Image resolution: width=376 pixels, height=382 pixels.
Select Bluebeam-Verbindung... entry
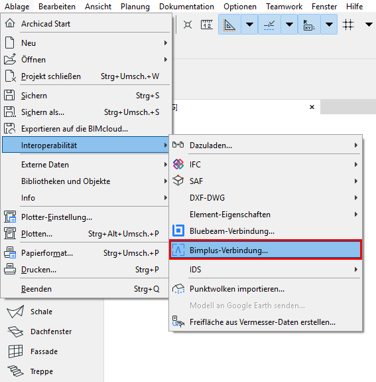point(265,231)
